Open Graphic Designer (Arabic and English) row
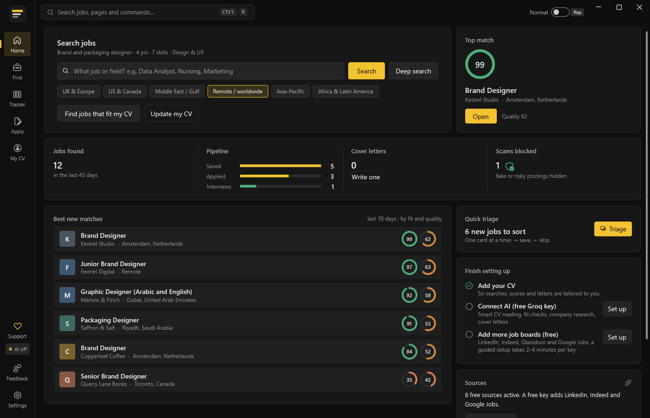Image resolution: width=650 pixels, height=418 pixels. coord(247,295)
